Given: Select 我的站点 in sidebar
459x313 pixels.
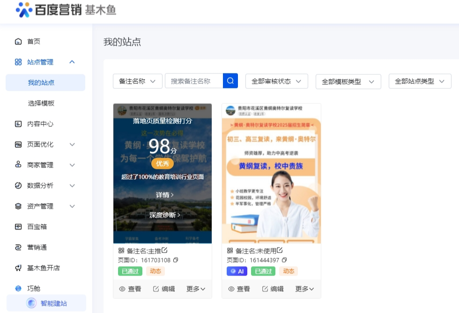Looking at the screenshot, I should point(45,82).
